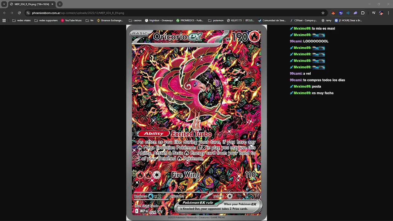Click the 99cami username on LOOOOOOOOL message

(296, 41)
